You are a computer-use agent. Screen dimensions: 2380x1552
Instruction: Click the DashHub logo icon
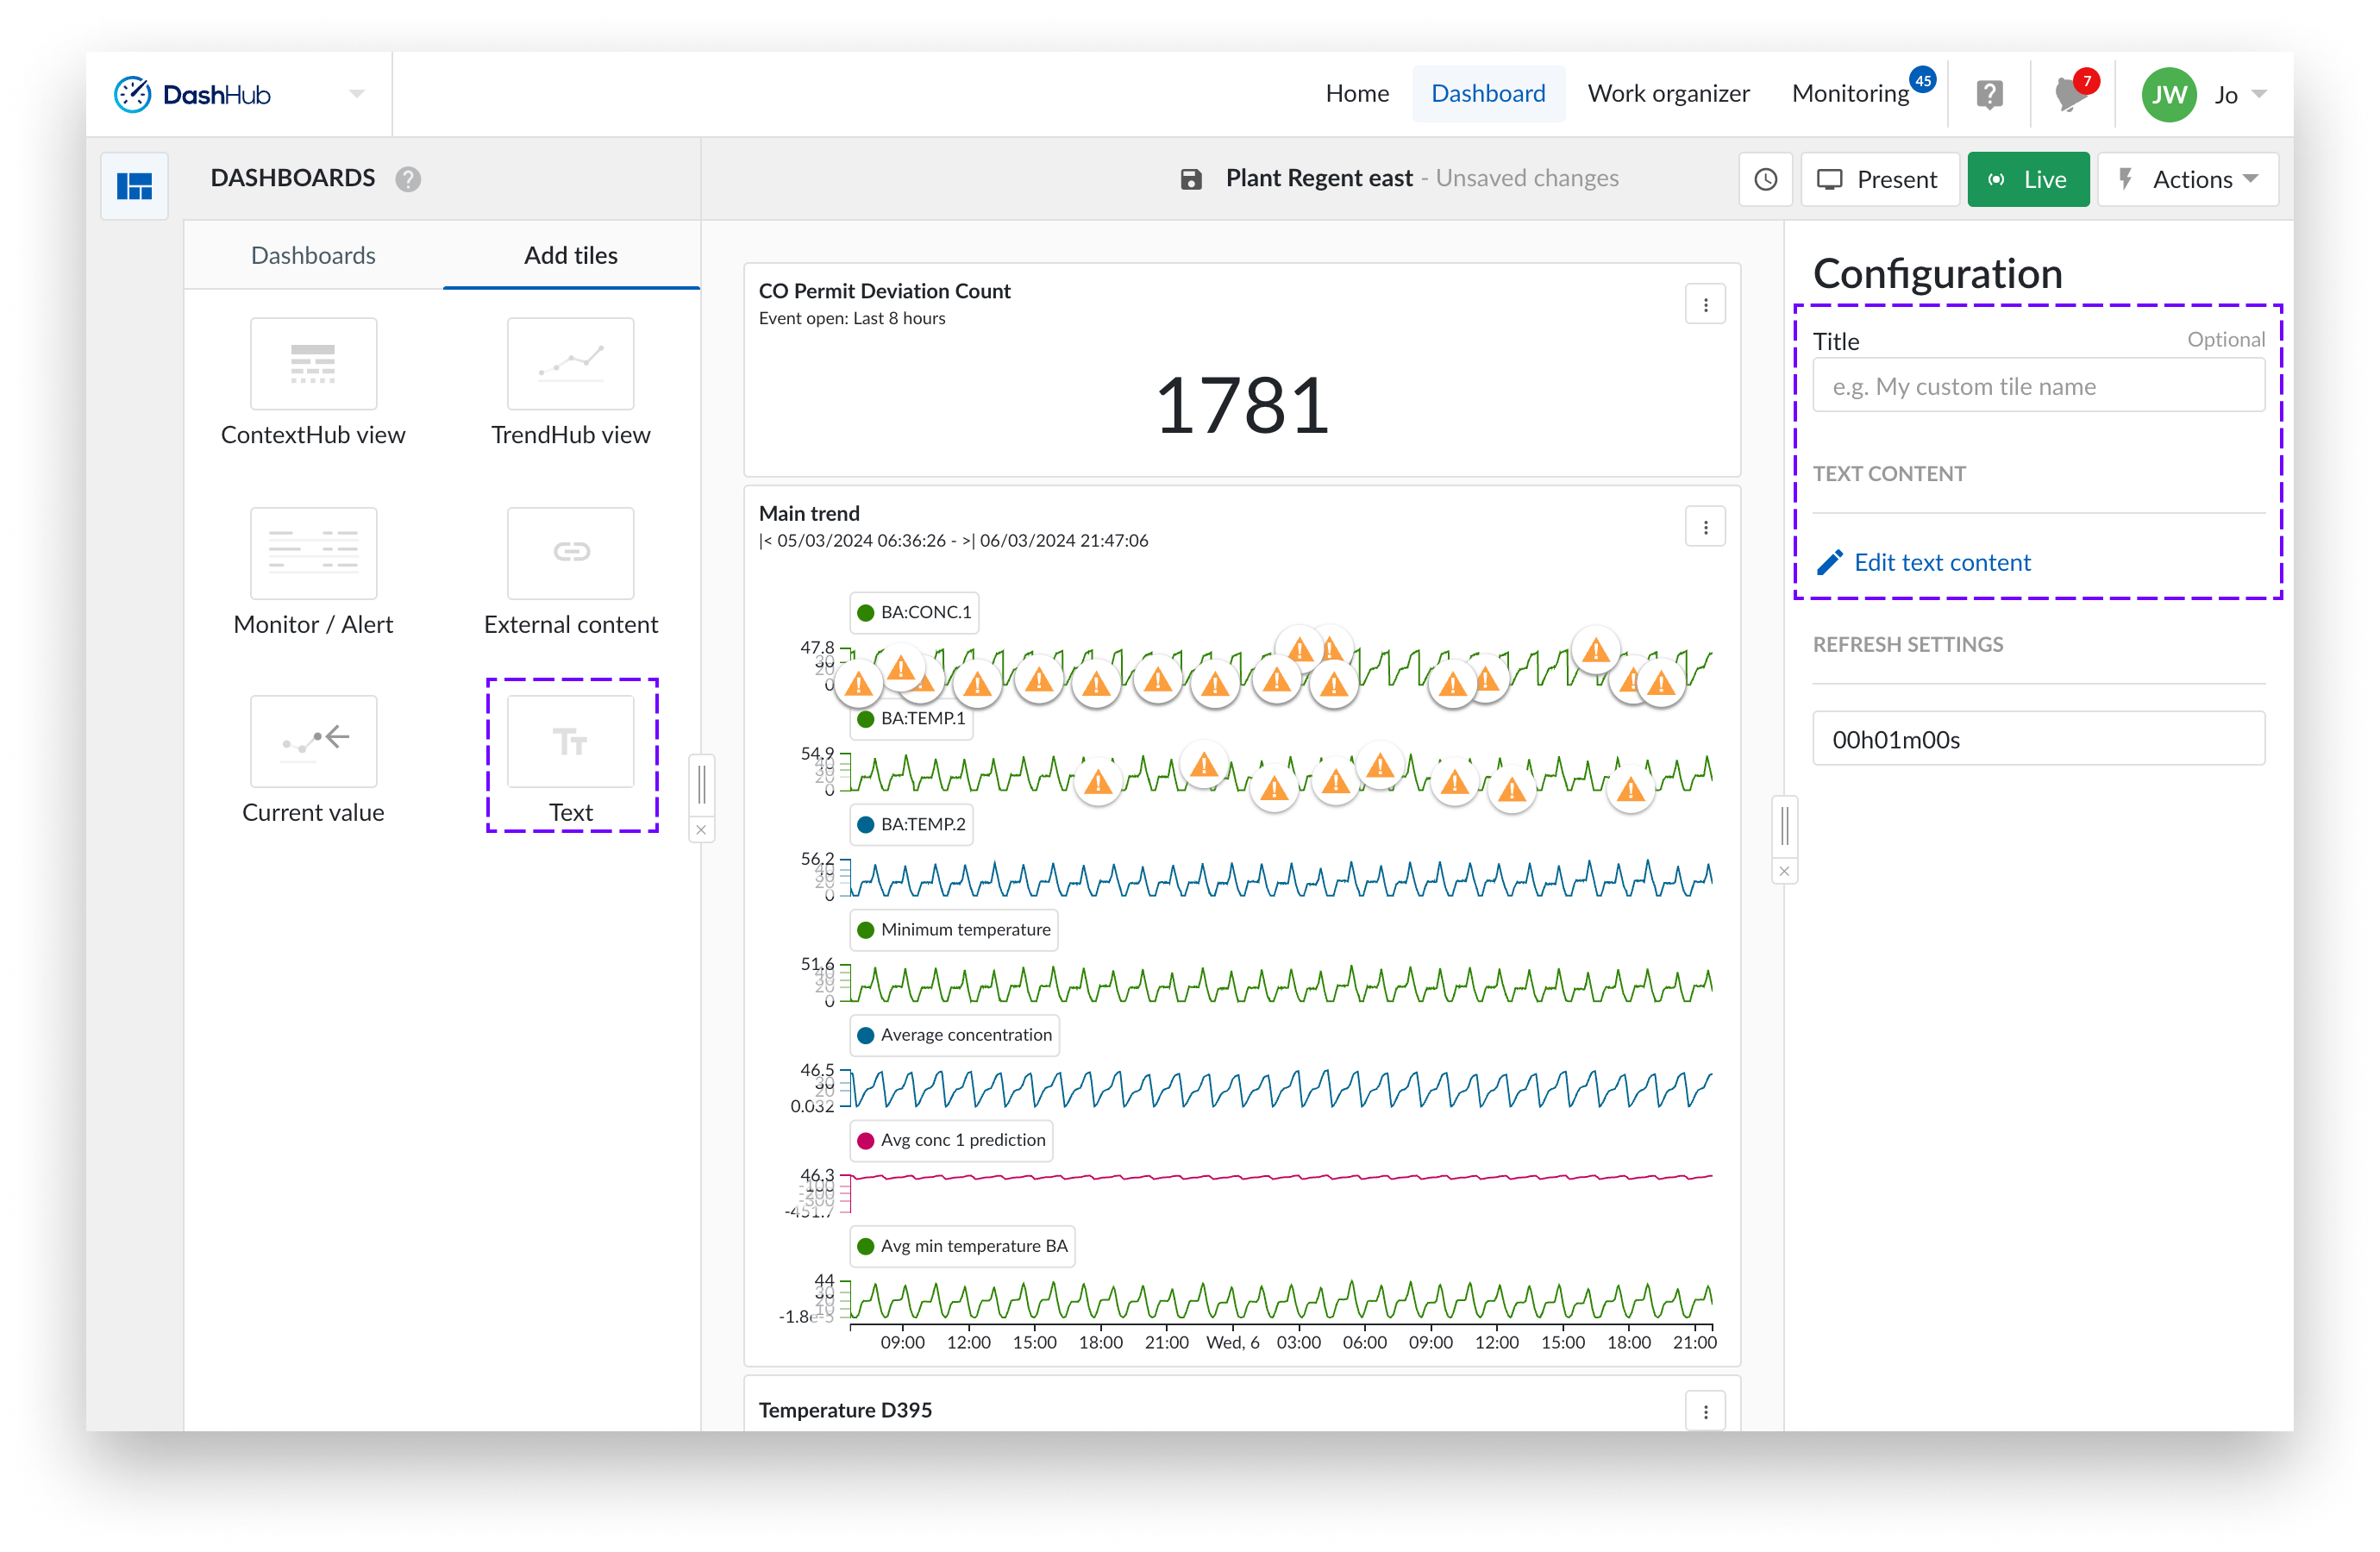click(x=132, y=94)
